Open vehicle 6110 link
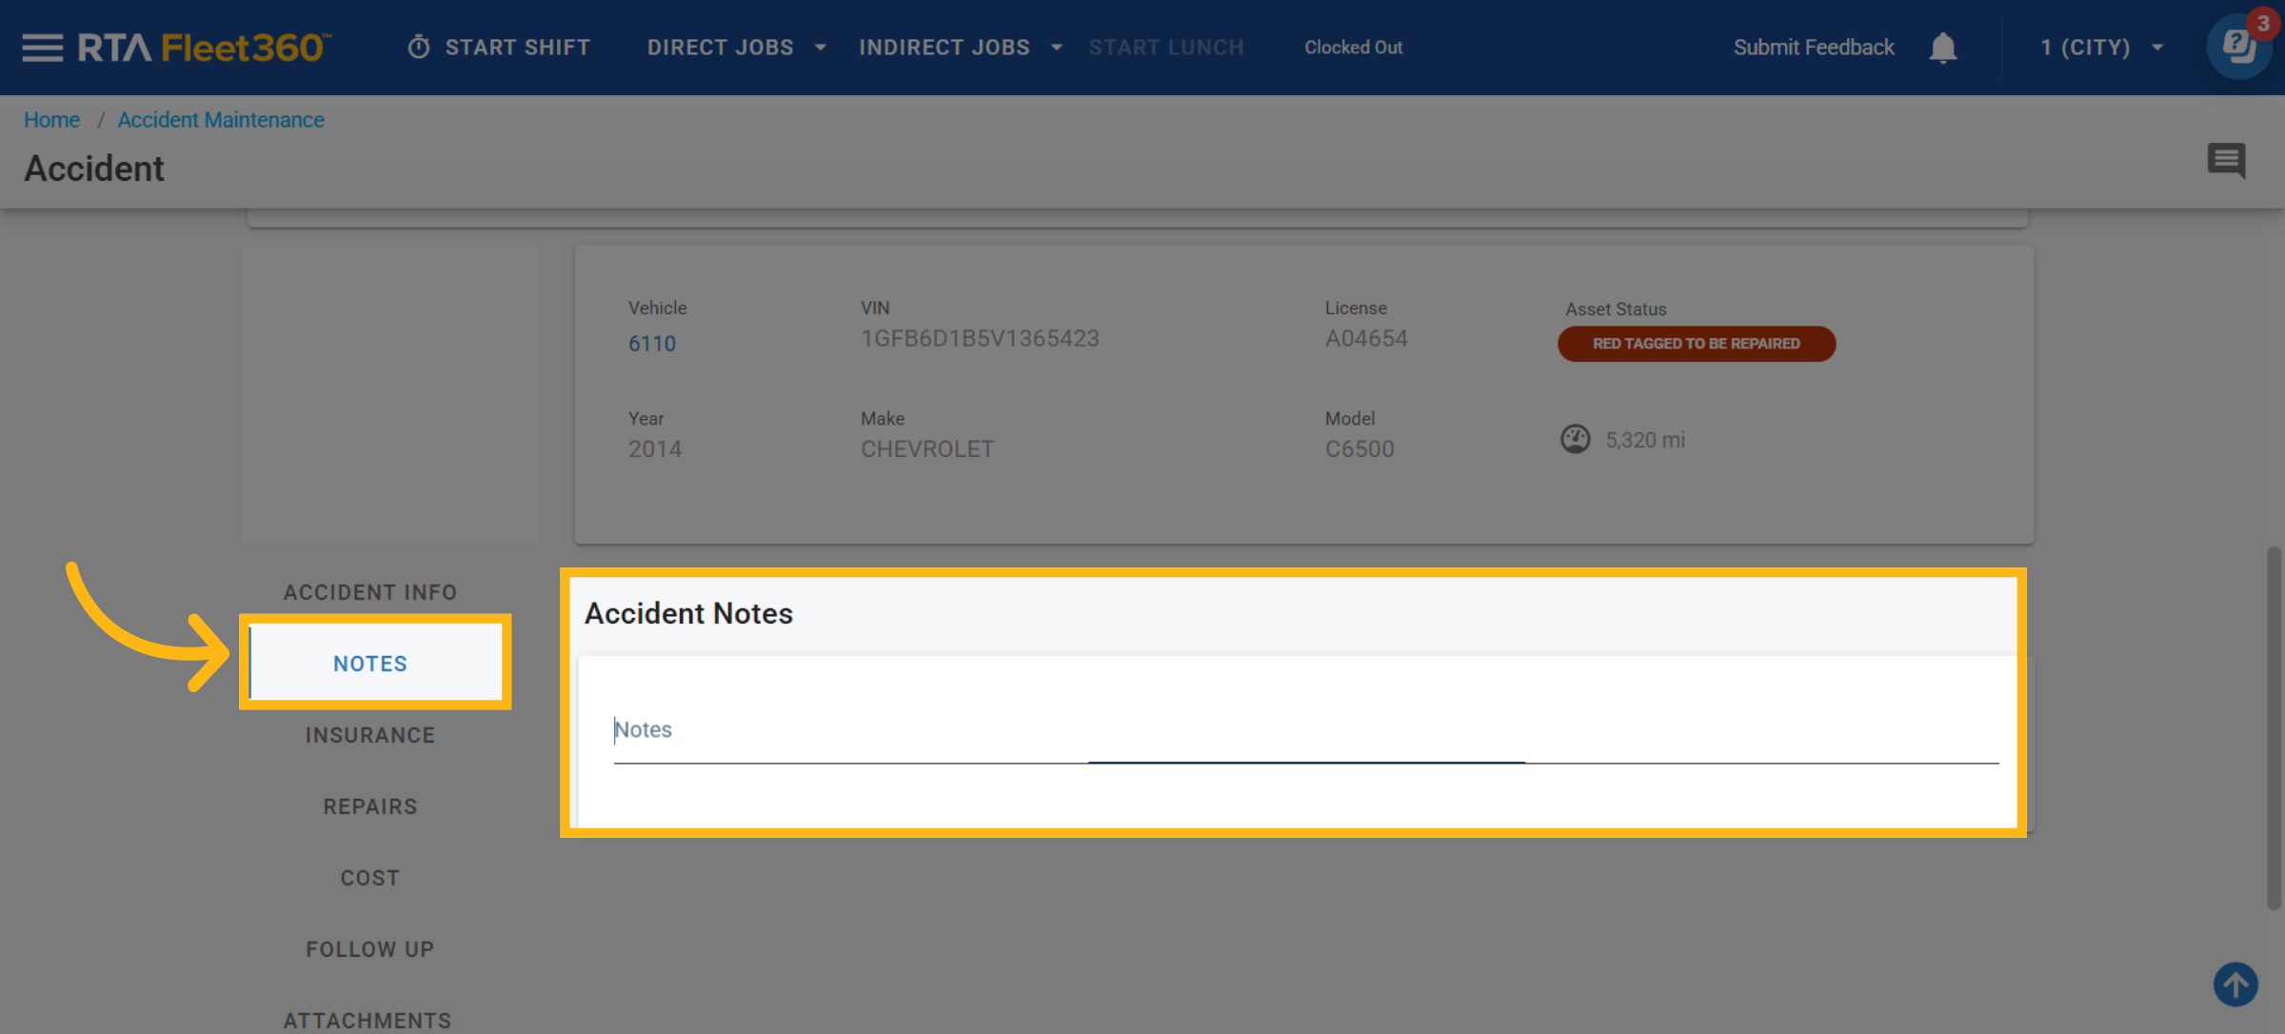Screen dimensions: 2285x1034 [652, 344]
